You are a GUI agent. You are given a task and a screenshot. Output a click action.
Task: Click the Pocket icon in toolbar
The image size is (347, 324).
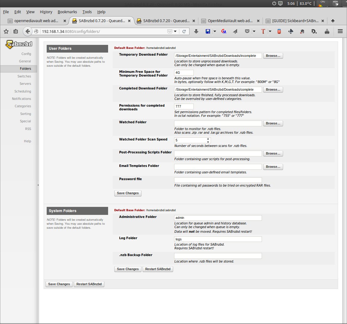pos(247,31)
